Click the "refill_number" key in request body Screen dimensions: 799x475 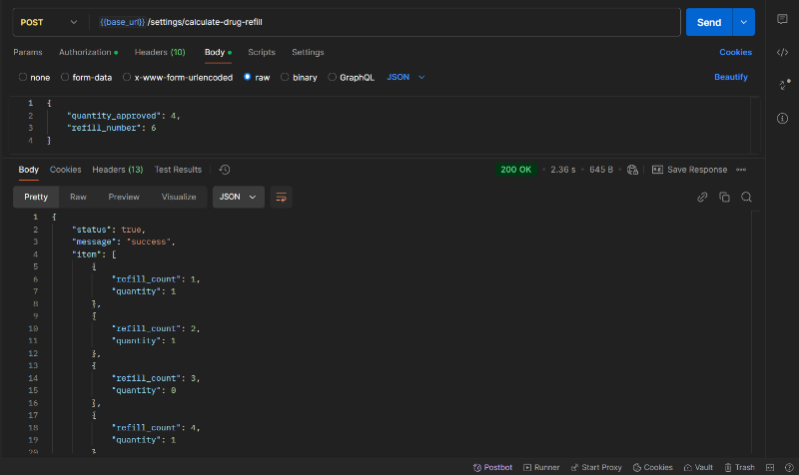coord(104,128)
